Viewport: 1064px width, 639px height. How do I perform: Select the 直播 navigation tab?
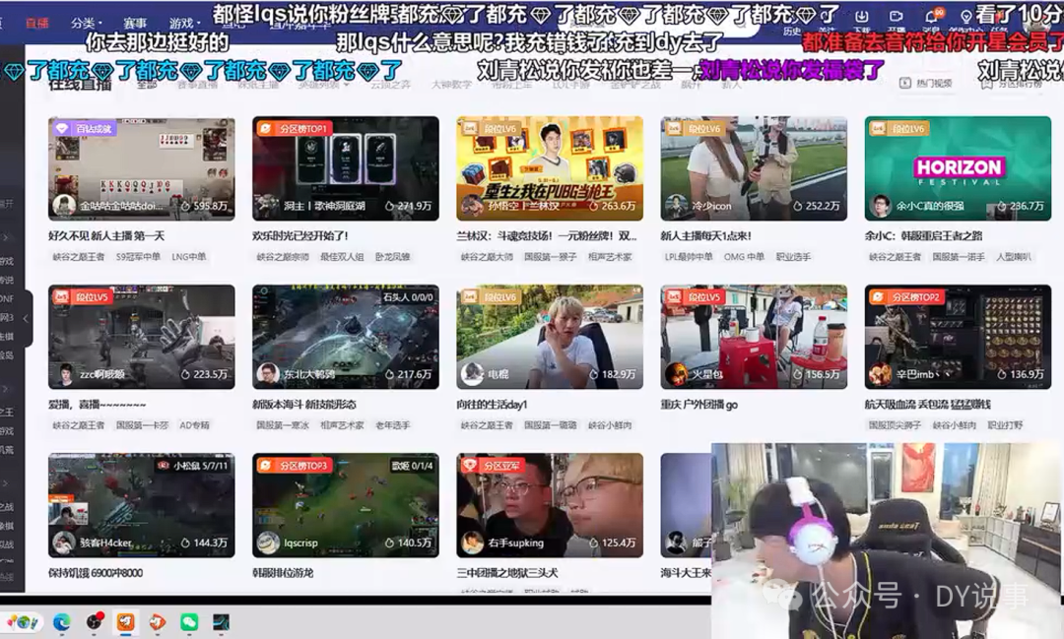click(x=37, y=23)
